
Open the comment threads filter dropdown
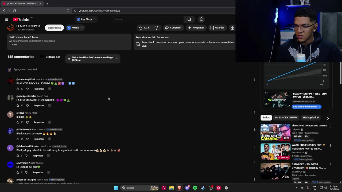tap(93, 59)
